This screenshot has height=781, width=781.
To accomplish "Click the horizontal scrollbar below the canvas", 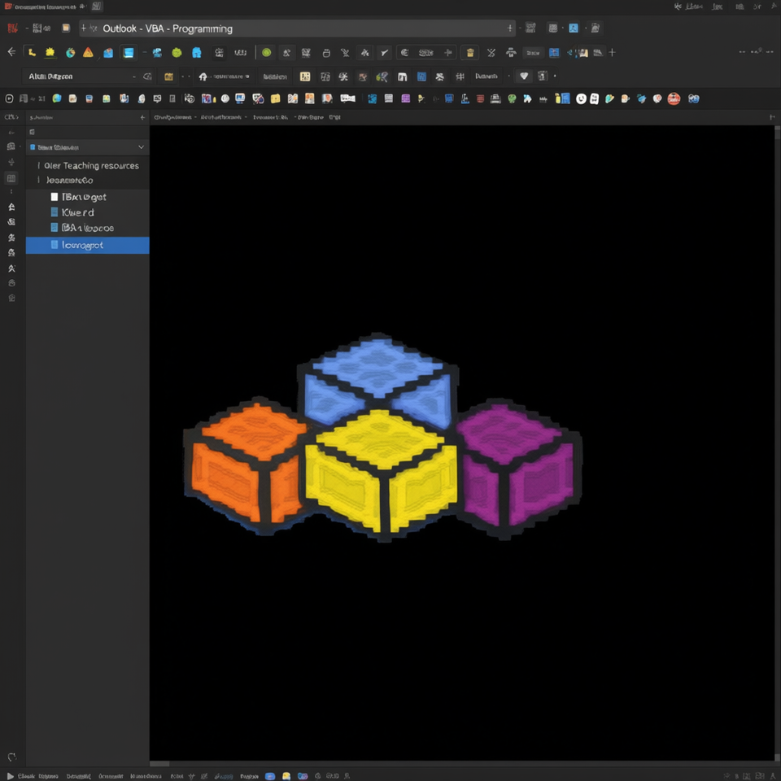I will (x=462, y=764).
